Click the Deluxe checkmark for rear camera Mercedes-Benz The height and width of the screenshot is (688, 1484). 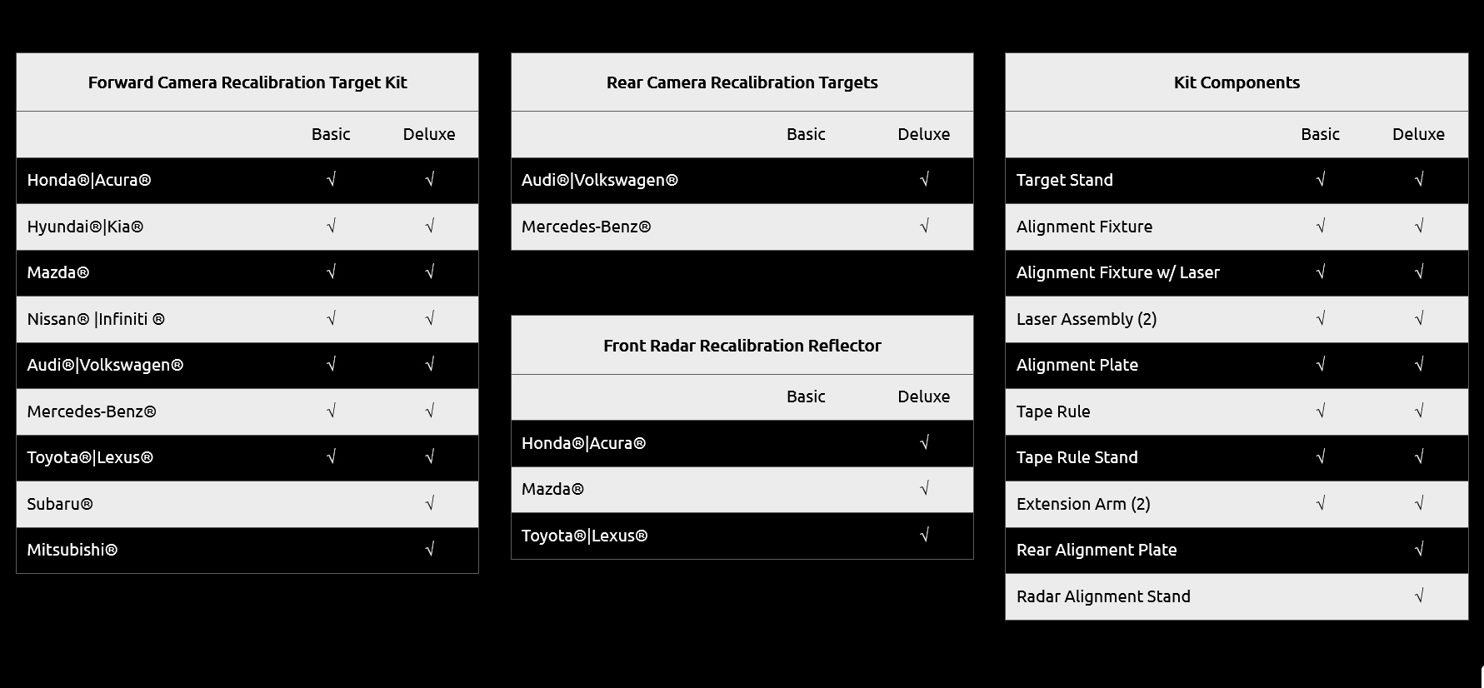[x=923, y=227]
